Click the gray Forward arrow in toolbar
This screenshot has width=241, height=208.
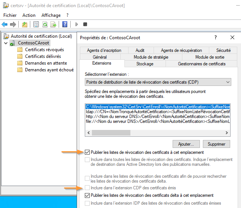tap(13, 24)
